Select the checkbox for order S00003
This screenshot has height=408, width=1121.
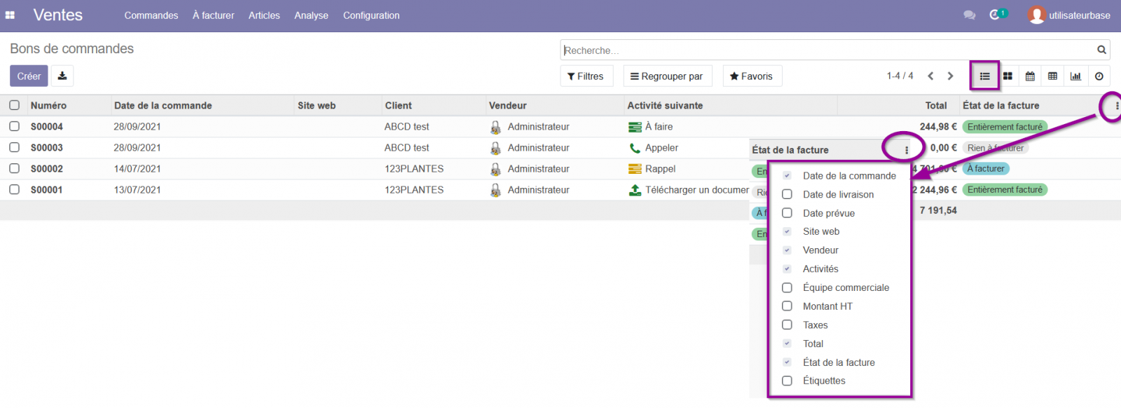click(x=14, y=147)
